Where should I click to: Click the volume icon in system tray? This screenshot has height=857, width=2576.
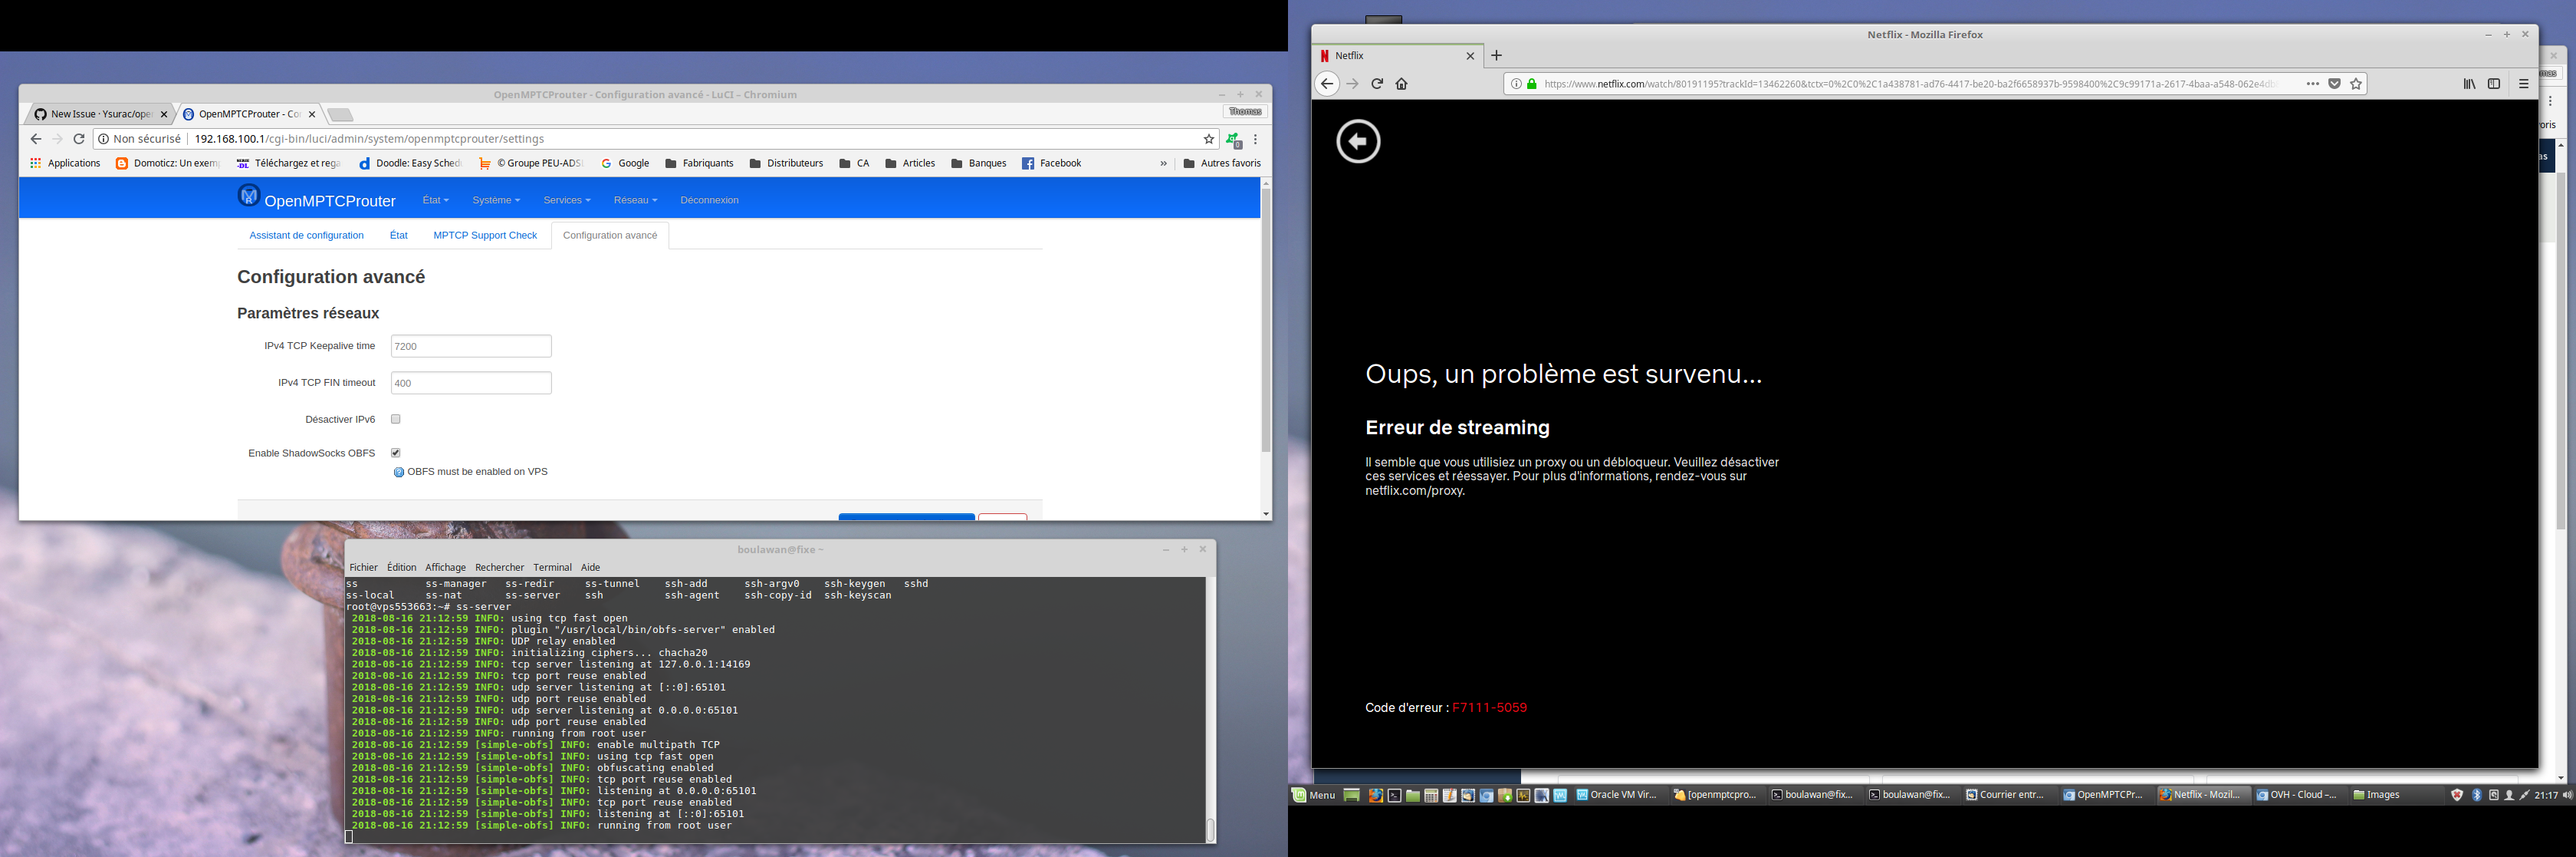pos(2567,795)
